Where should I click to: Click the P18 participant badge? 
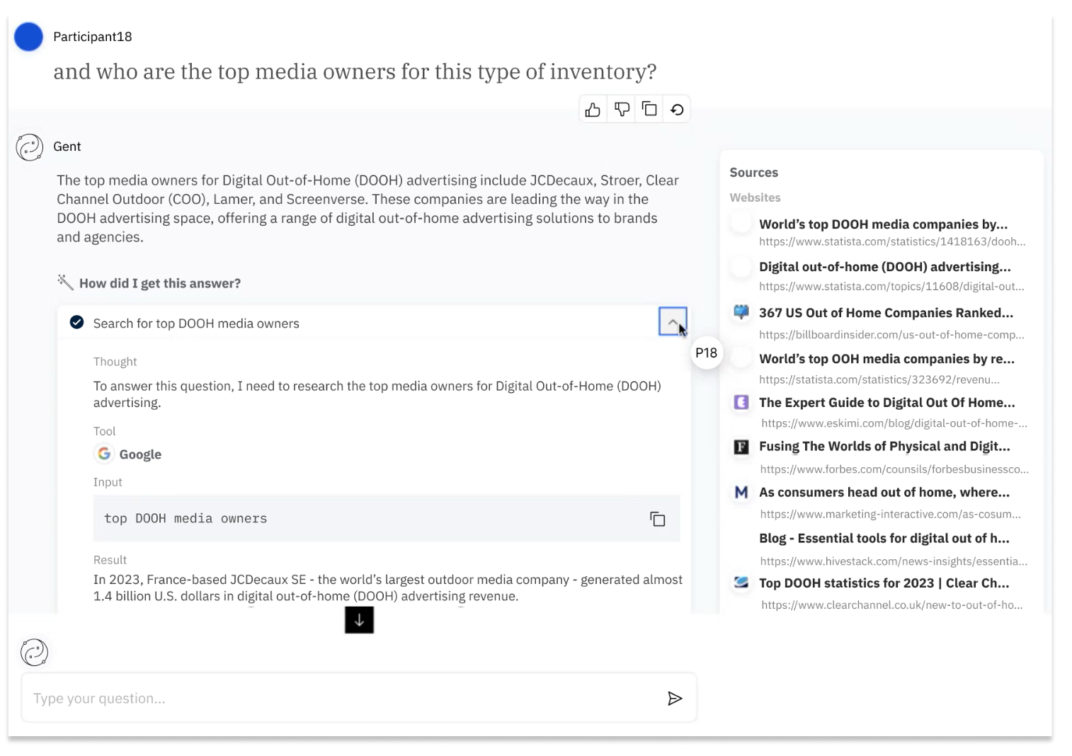pyautogui.click(x=706, y=353)
